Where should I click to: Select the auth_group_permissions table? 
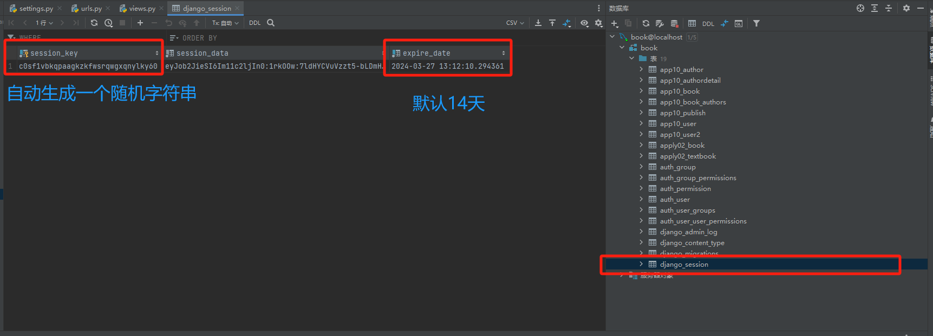[x=698, y=177]
